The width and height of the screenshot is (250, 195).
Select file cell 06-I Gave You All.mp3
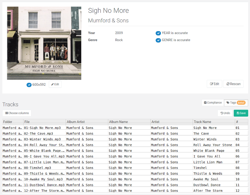44,156
